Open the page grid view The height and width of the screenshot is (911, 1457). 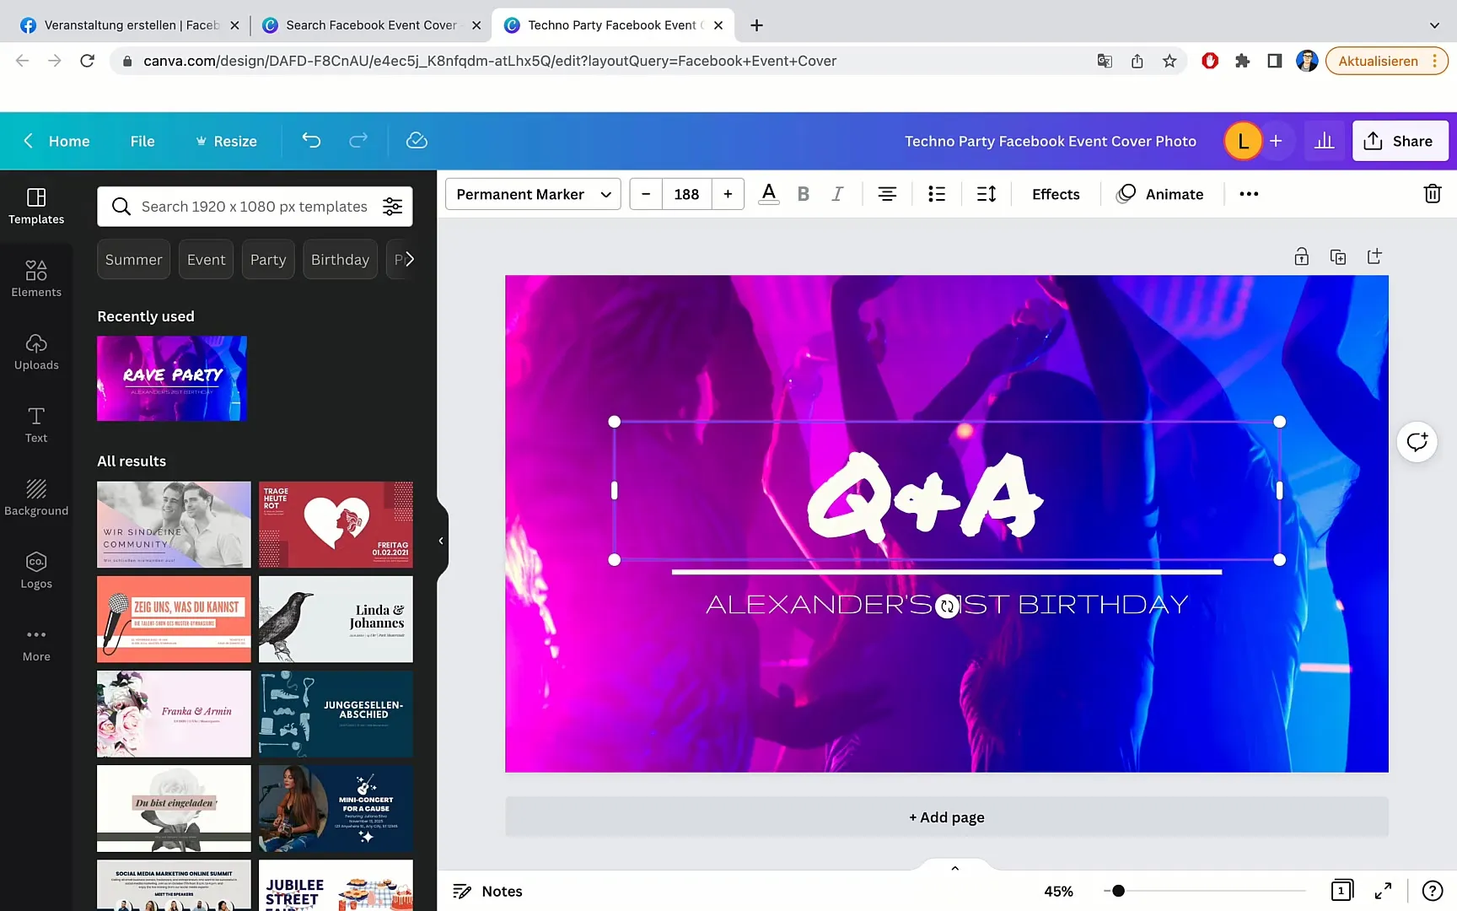tap(1341, 891)
